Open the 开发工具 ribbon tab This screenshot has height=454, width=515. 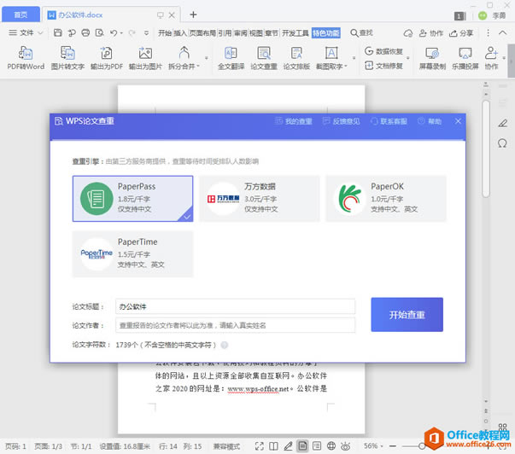pyautogui.click(x=296, y=32)
